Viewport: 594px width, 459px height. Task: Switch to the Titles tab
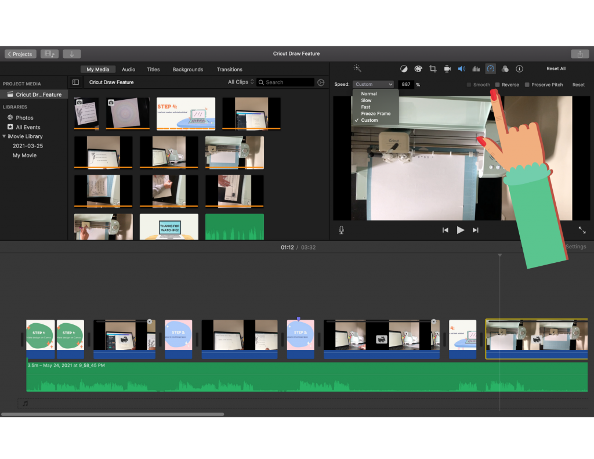click(153, 70)
